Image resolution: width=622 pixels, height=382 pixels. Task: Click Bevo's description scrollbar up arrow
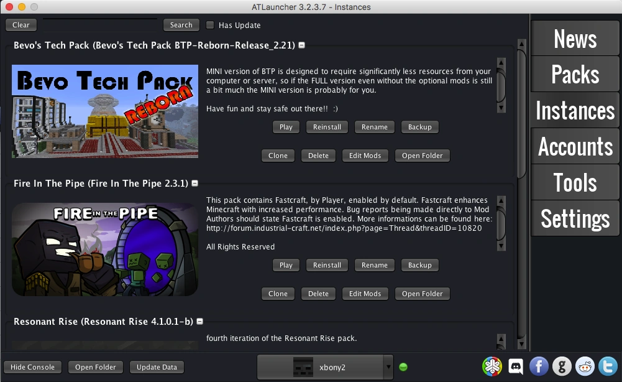[501, 62]
